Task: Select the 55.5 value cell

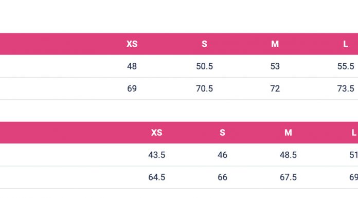Action: pos(346,66)
